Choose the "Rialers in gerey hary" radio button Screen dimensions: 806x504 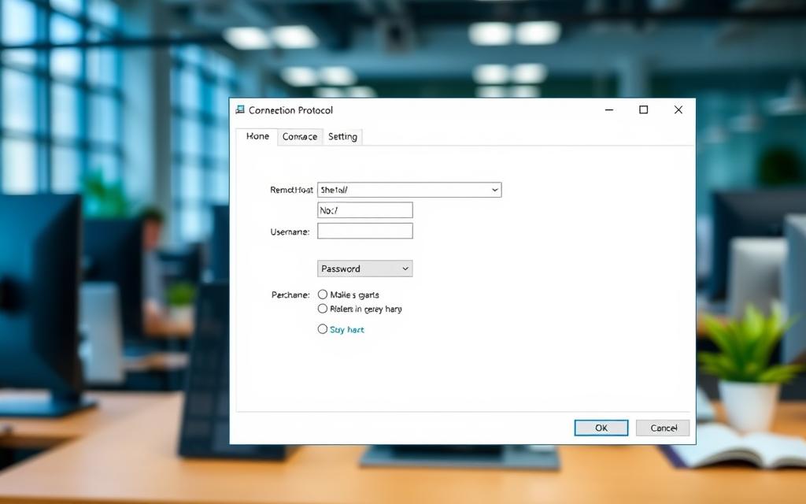[323, 309]
